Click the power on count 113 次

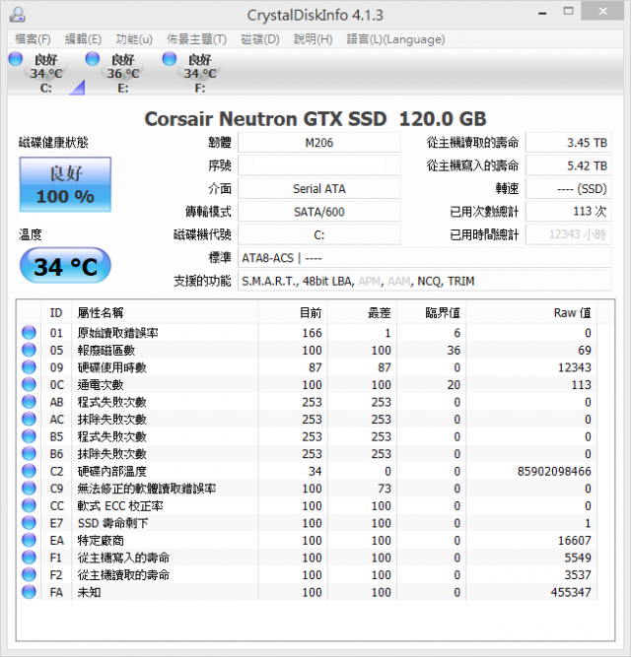coord(569,212)
